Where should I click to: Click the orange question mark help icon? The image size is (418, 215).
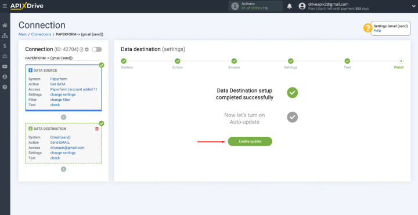(x=367, y=28)
